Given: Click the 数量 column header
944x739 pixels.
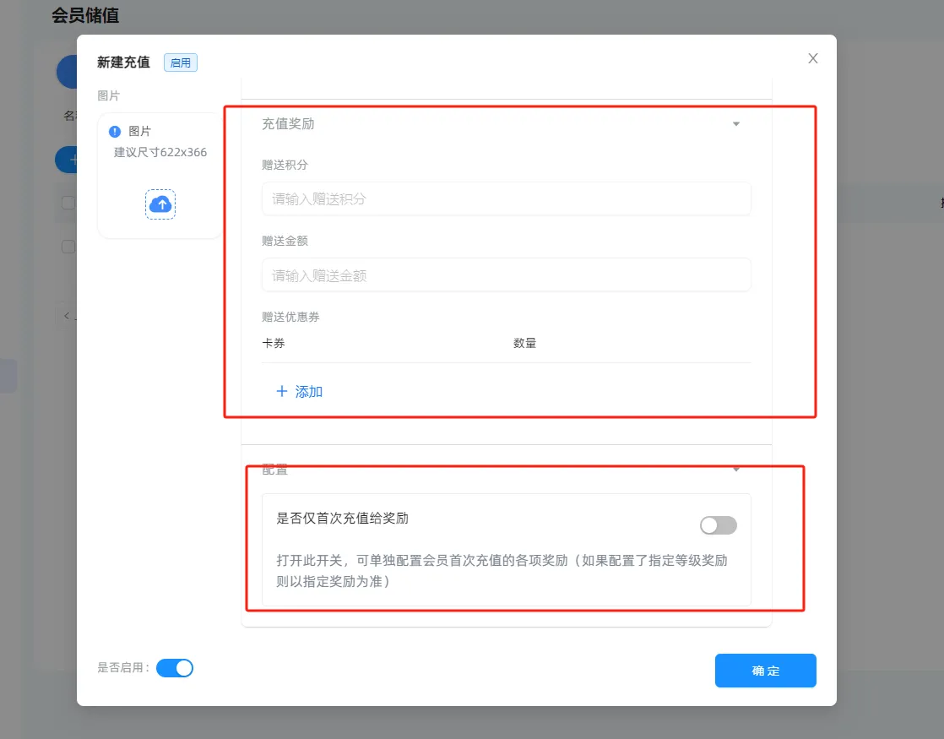Looking at the screenshot, I should point(524,343).
